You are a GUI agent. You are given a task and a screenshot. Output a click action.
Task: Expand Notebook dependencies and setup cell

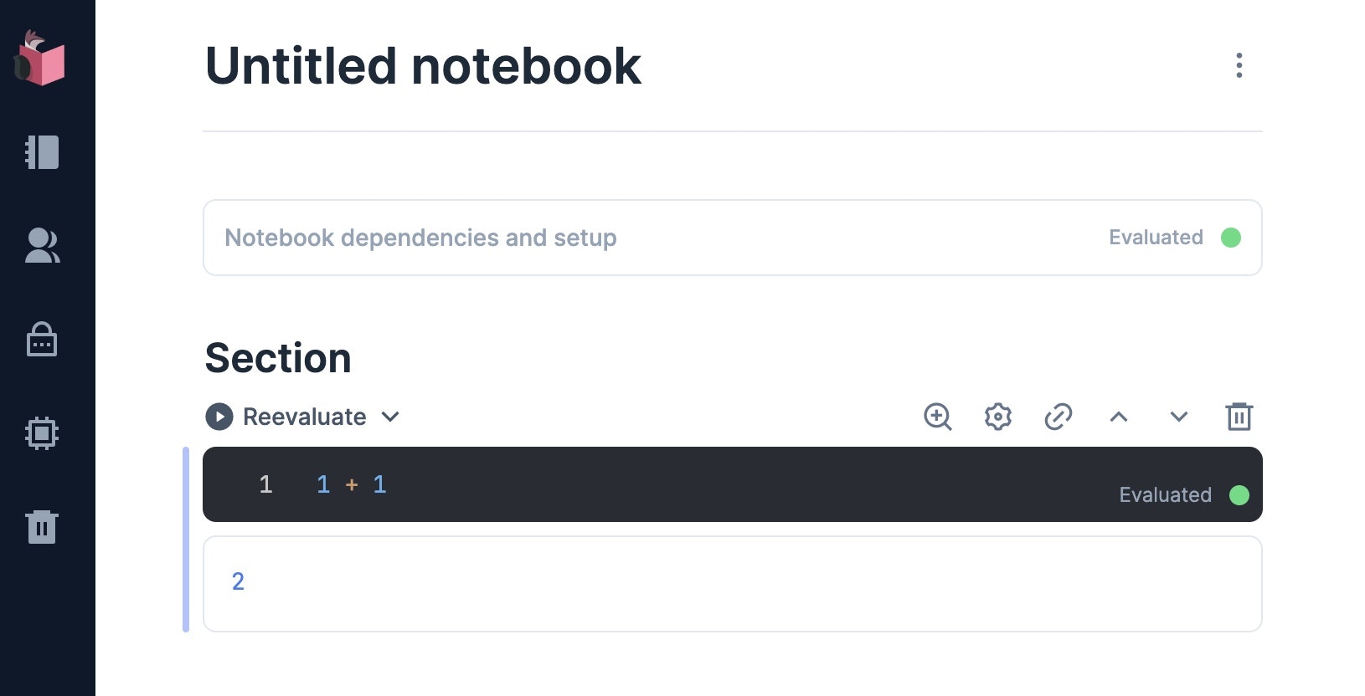tap(420, 238)
